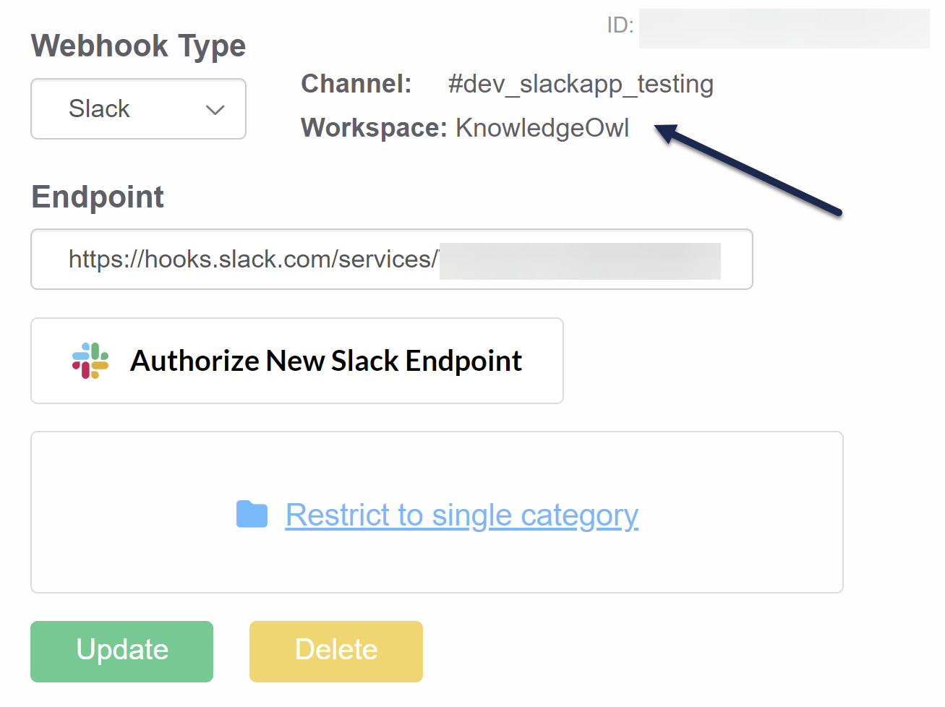Click the Workspace: label
This screenshot has height=707, width=945.
(374, 128)
